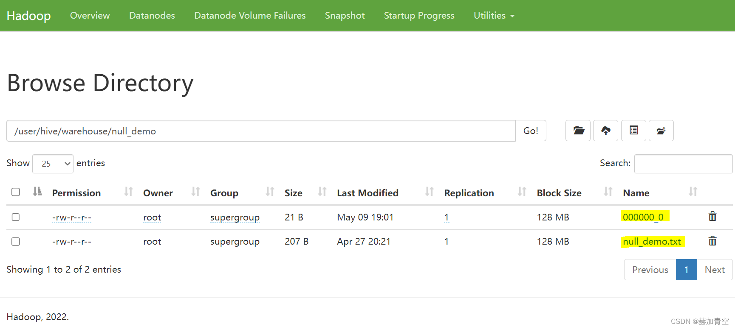
Task: Click the date Apr 27 20:21
Action: coord(364,241)
